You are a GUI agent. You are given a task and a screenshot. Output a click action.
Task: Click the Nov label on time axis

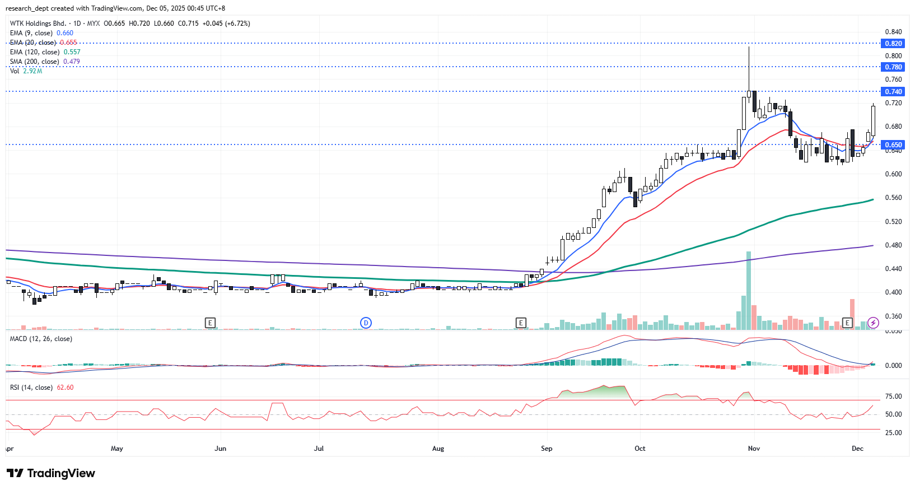tap(754, 449)
